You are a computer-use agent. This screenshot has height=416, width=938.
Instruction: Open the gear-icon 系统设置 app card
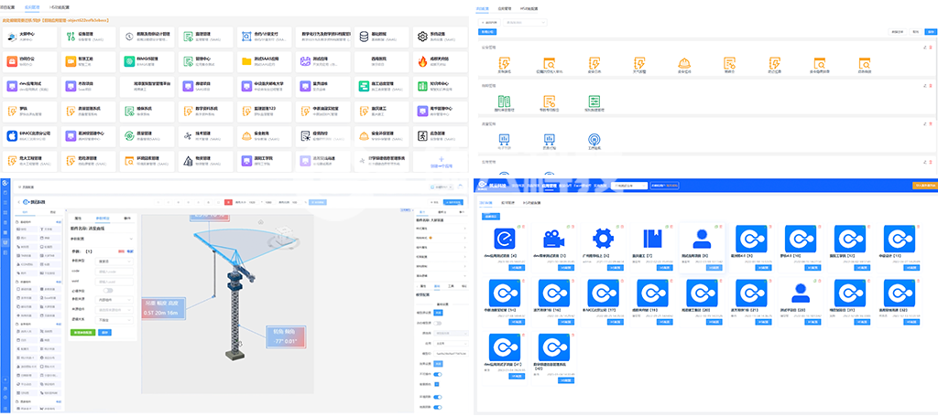coord(440,37)
